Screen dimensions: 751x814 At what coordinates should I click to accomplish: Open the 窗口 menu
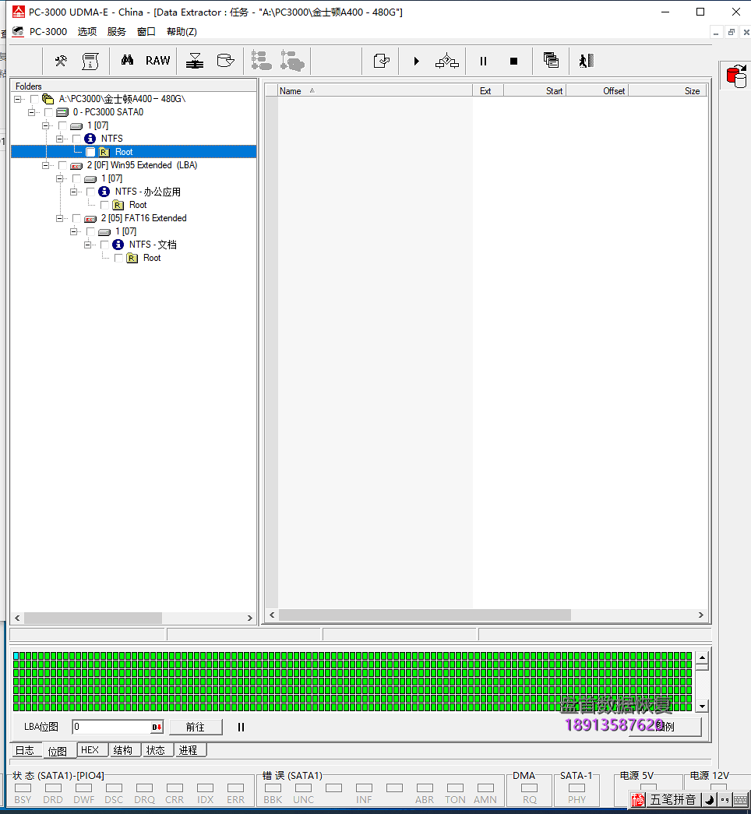[x=146, y=32]
